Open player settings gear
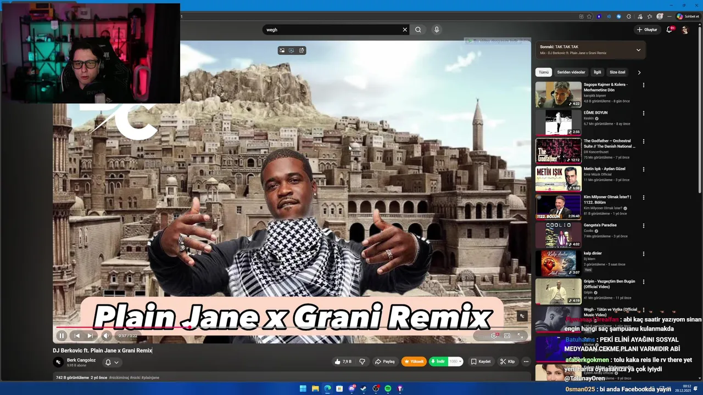The image size is (703, 395). pos(494,336)
